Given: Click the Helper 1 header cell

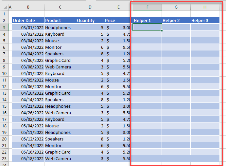Looking at the screenshot, I should pos(147,21).
